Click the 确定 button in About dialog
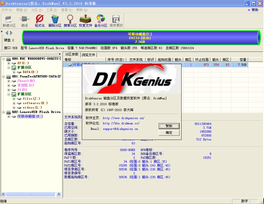 169,133
